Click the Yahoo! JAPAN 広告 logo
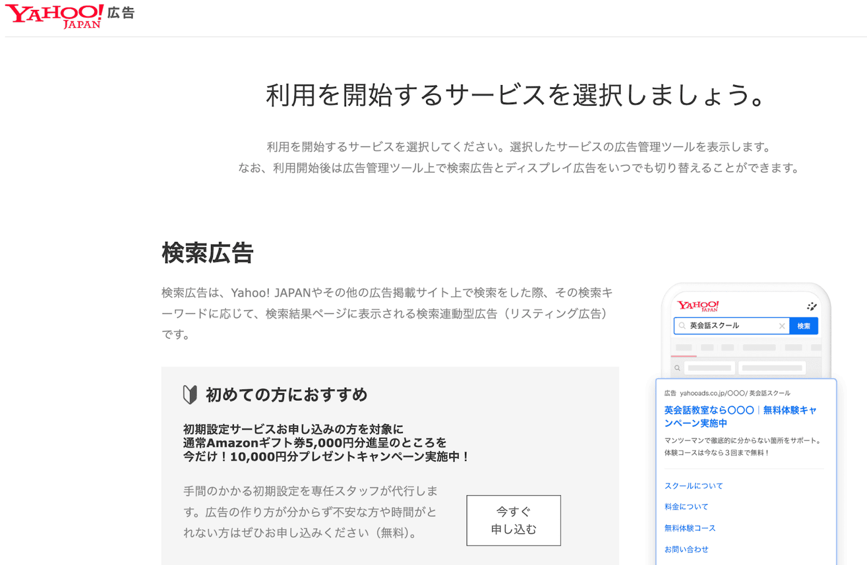This screenshot has width=867, height=565. [x=69, y=16]
